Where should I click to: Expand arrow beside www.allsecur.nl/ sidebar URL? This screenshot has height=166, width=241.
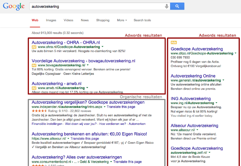click(197, 130)
